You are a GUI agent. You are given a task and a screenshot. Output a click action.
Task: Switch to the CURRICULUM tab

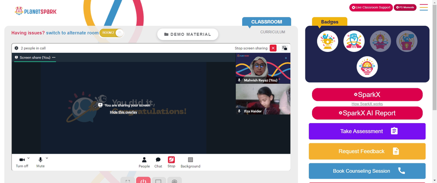(x=273, y=32)
